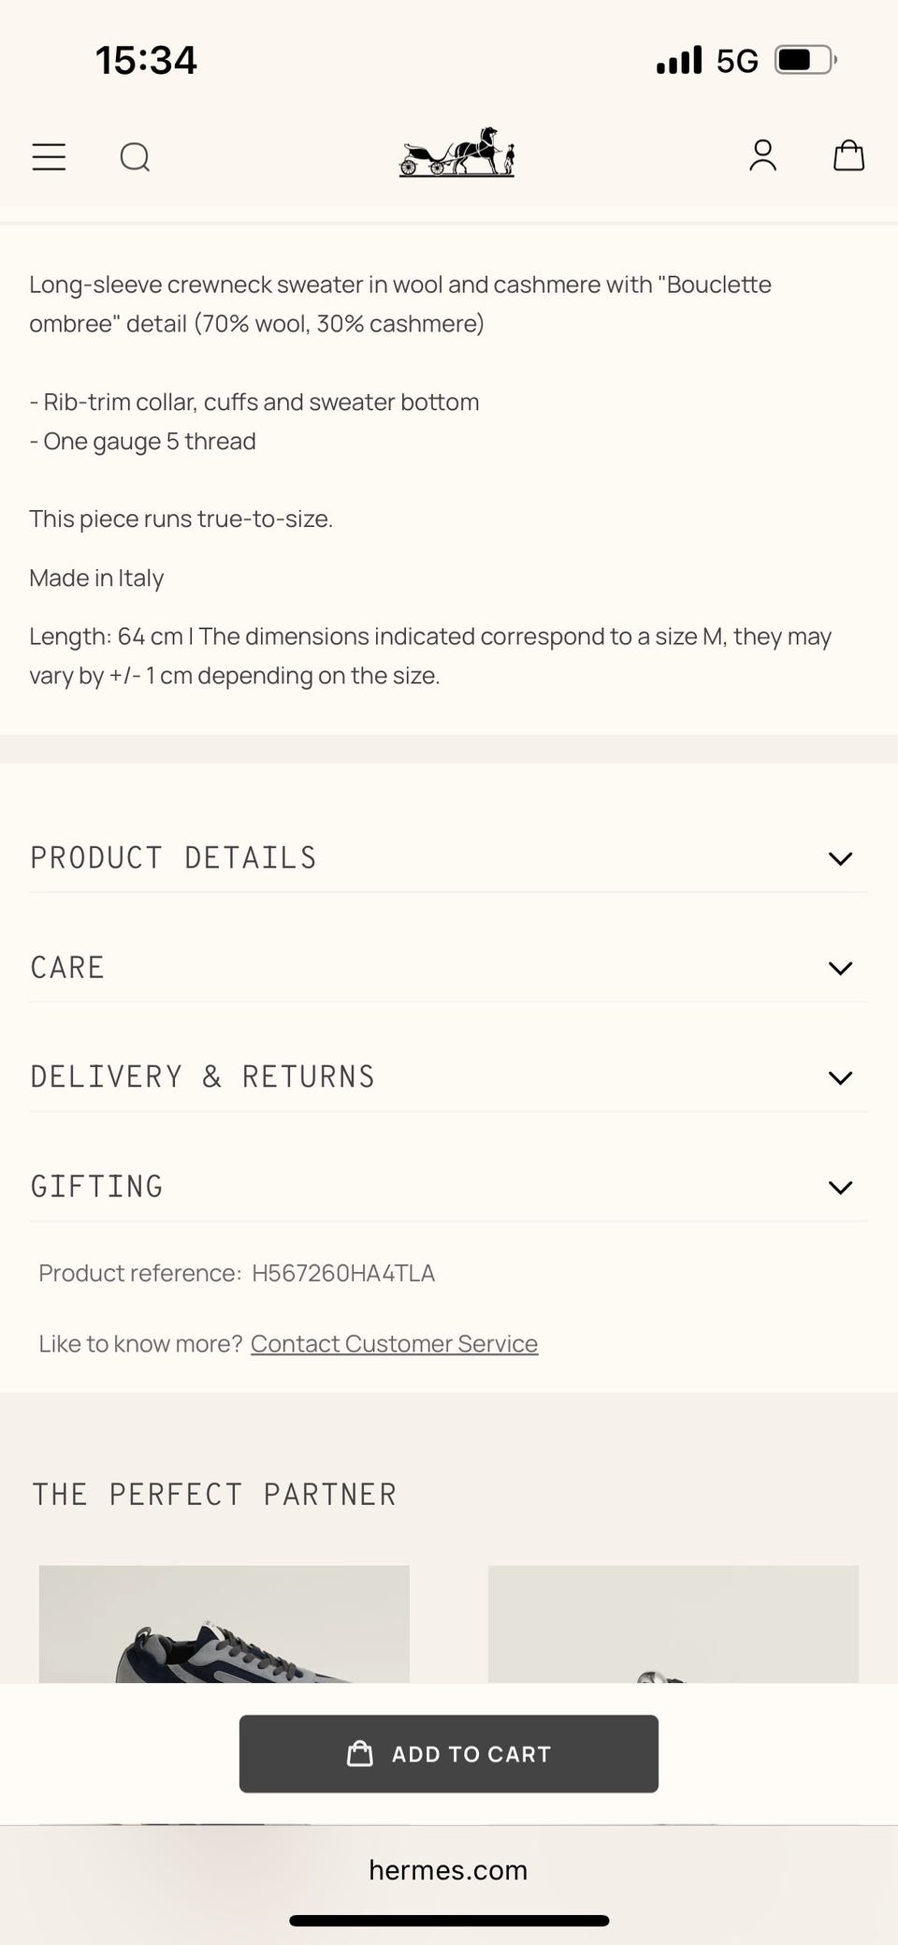Open the account profile icon
Viewport: 898px width, 1945px height.
coord(763,155)
